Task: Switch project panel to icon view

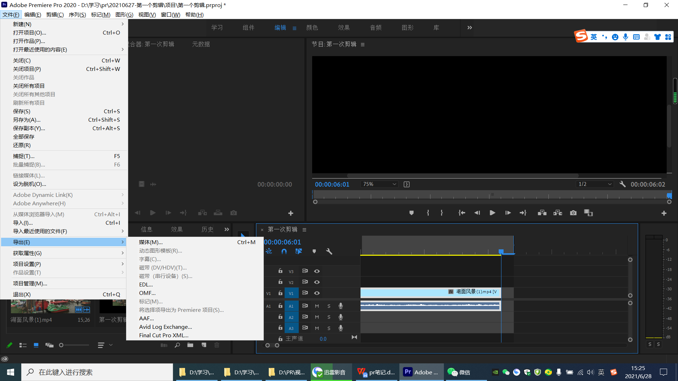Action: pos(36,345)
